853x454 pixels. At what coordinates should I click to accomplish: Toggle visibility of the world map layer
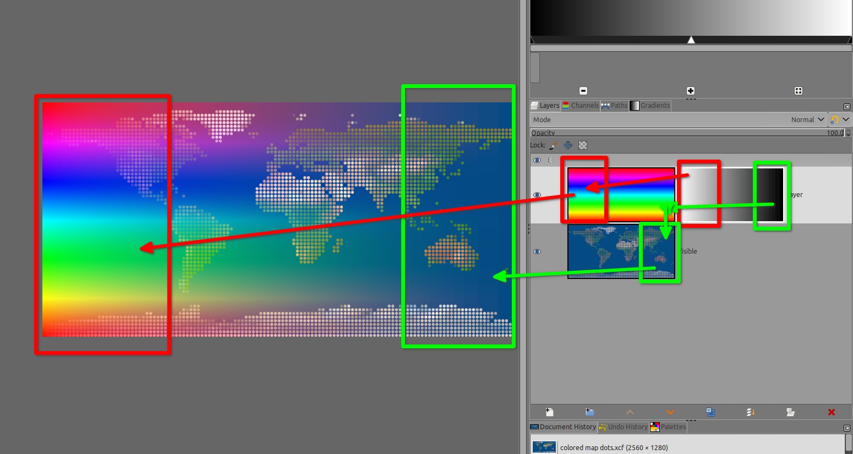[x=537, y=251]
